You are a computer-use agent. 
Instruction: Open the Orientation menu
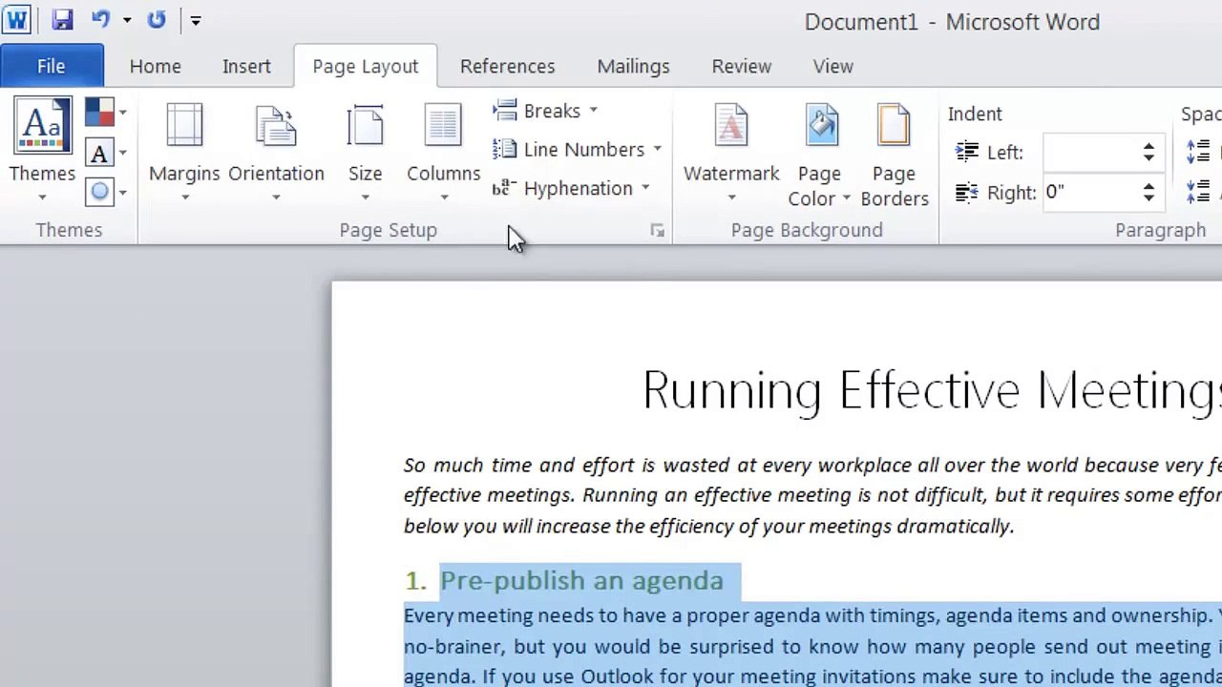[276, 151]
